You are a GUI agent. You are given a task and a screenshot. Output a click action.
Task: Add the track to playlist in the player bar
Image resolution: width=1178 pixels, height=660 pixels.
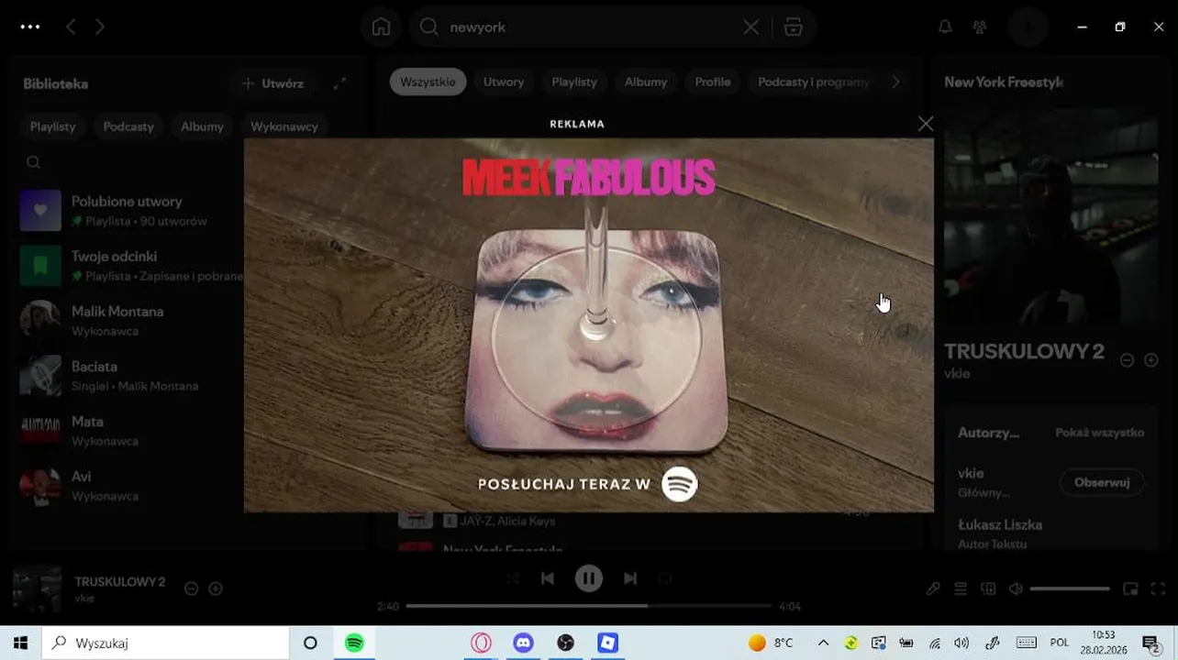(x=216, y=588)
